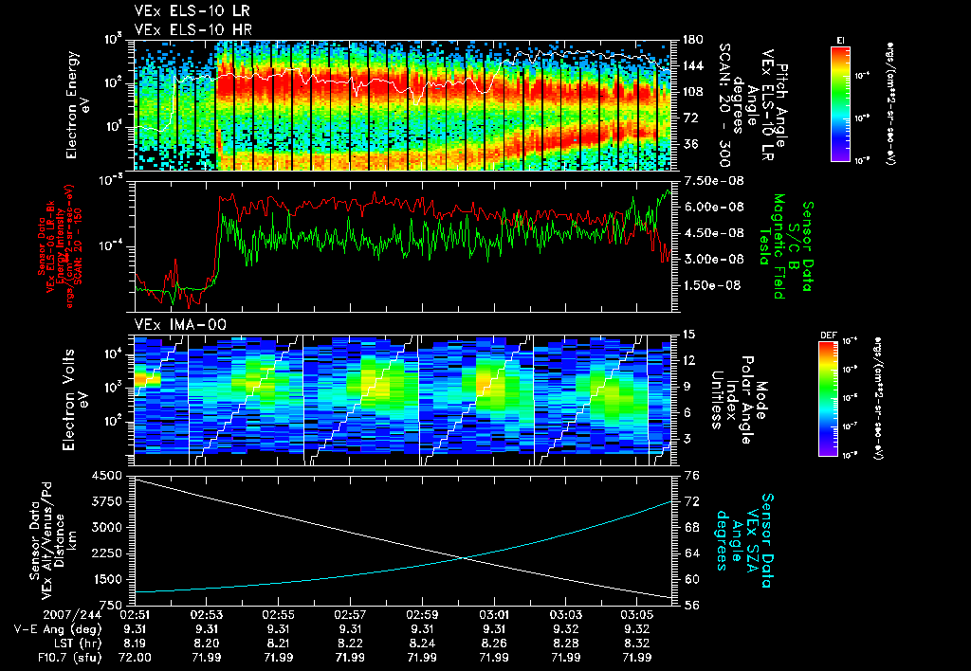Select the F10.7 value 72.00
Viewport: 971px width, 671px height.
pos(135,658)
